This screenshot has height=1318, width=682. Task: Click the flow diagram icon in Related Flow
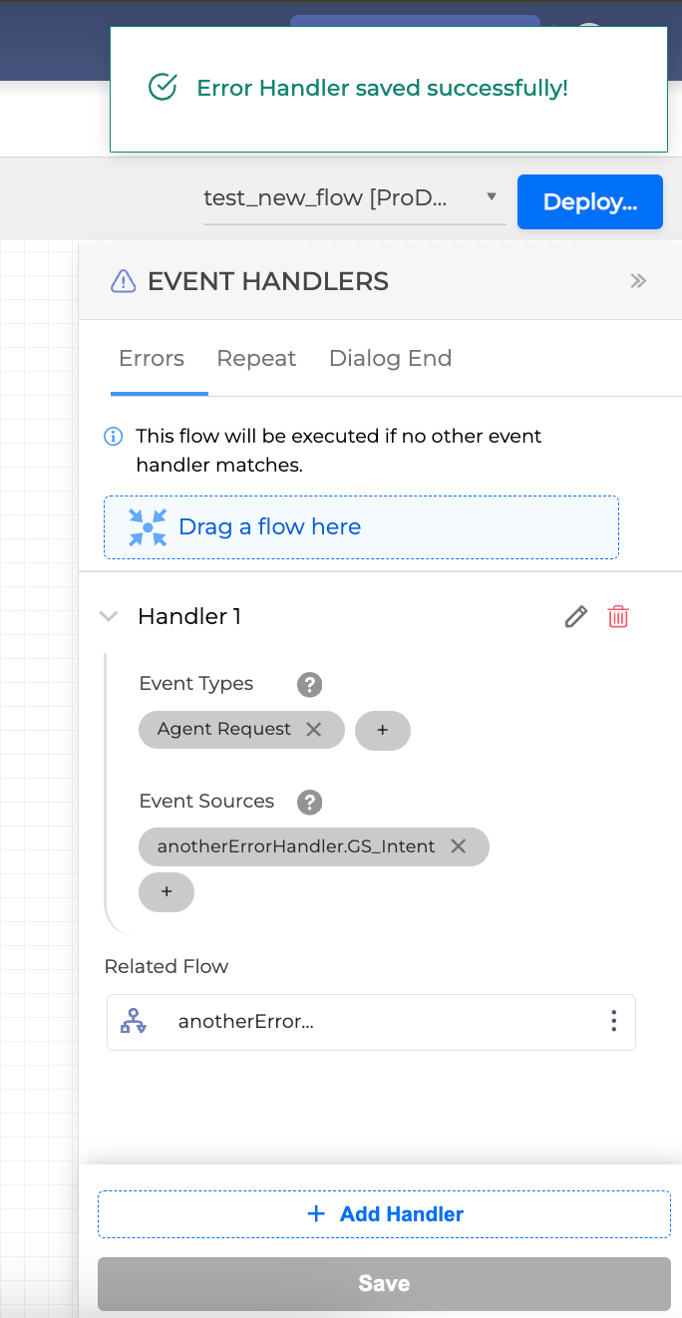tap(134, 1021)
